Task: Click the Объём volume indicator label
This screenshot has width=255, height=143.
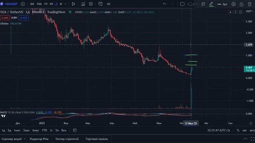Action: pyautogui.click(x=4, y=23)
